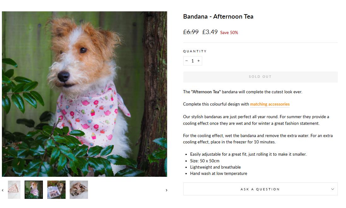This screenshot has width=346, height=208.
Task: Click the Ask a Question chevron
Action: (x=332, y=189)
